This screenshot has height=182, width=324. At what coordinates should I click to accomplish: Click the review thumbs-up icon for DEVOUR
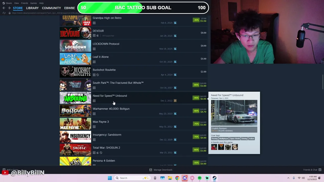[x=175, y=36]
